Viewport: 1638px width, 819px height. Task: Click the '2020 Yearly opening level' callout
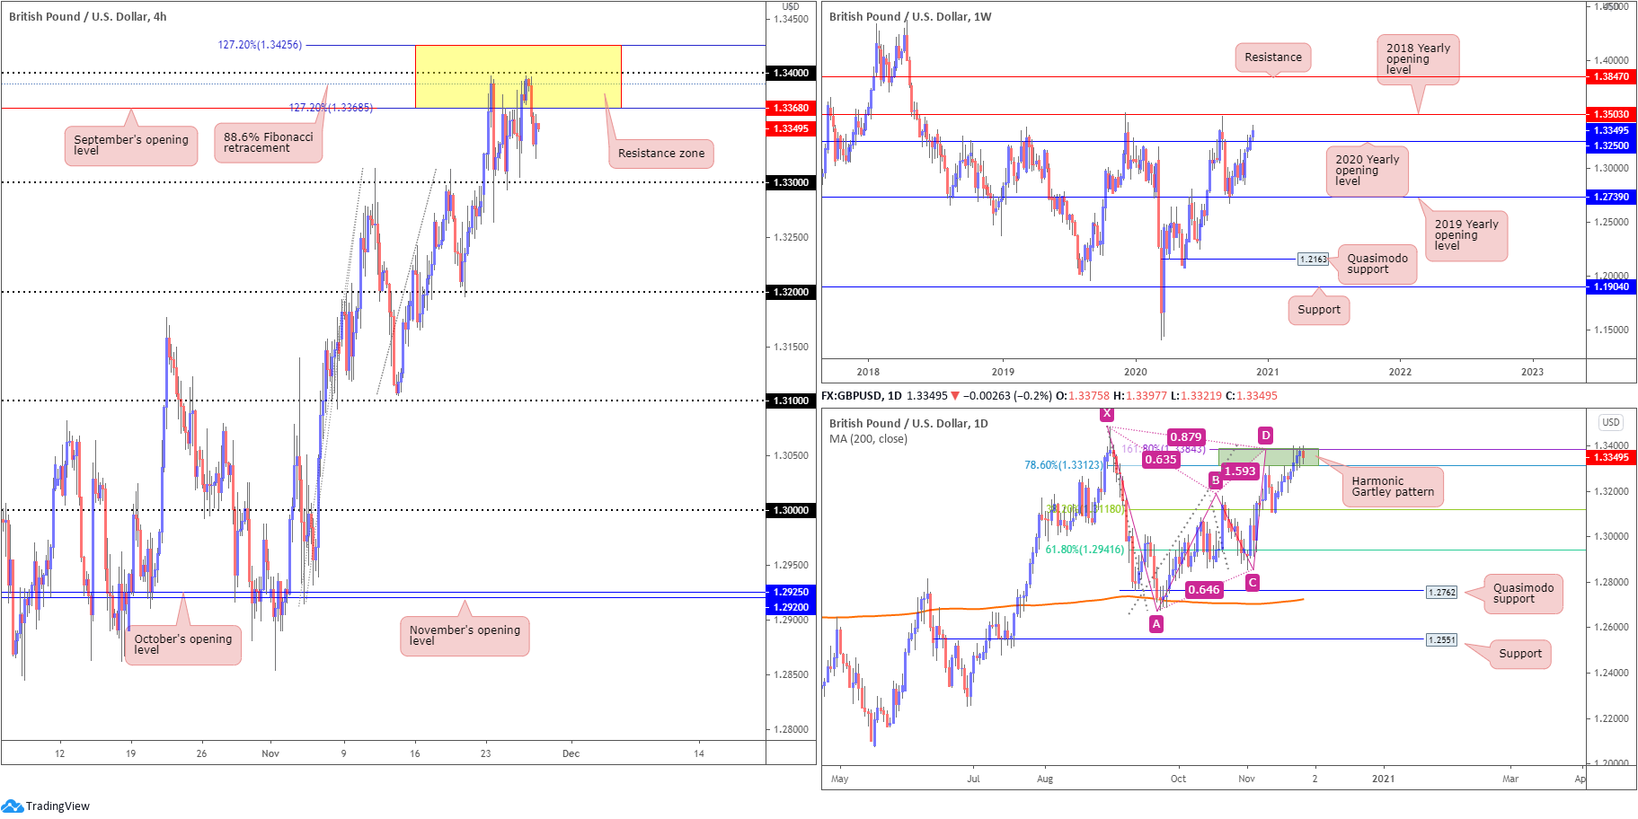click(x=1367, y=171)
